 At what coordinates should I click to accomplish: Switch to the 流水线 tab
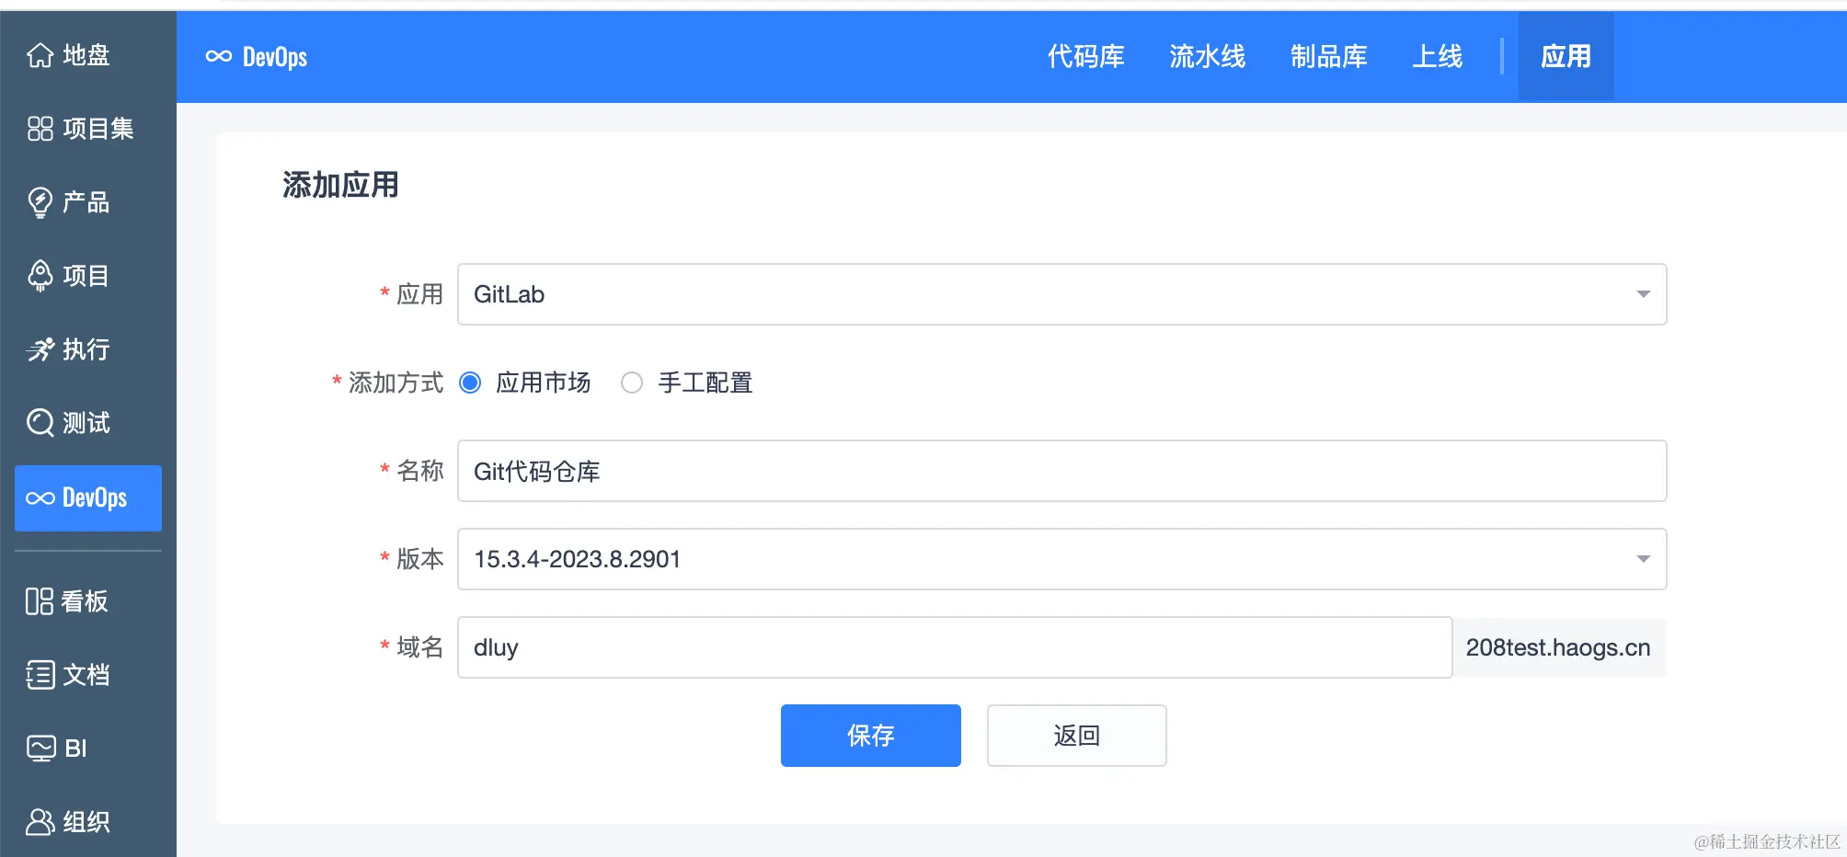coord(1208,56)
